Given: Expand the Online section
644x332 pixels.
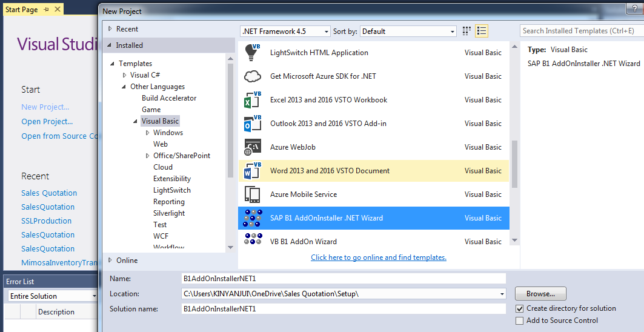Looking at the screenshot, I should 110,260.
